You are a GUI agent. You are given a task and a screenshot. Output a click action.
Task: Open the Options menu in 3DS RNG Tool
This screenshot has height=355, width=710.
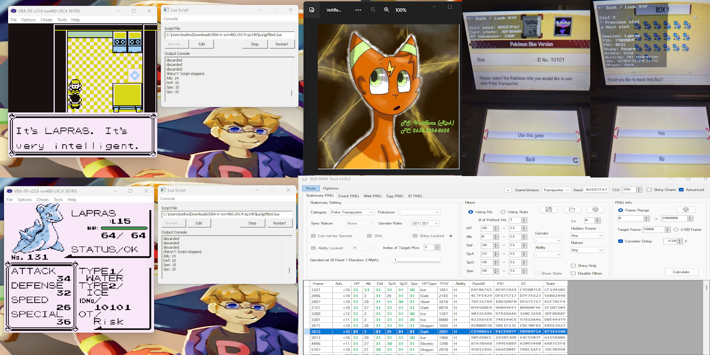pos(331,188)
